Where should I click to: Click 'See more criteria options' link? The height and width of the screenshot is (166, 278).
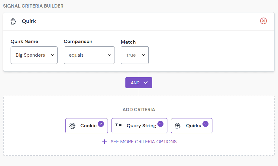(x=144, y=142)
